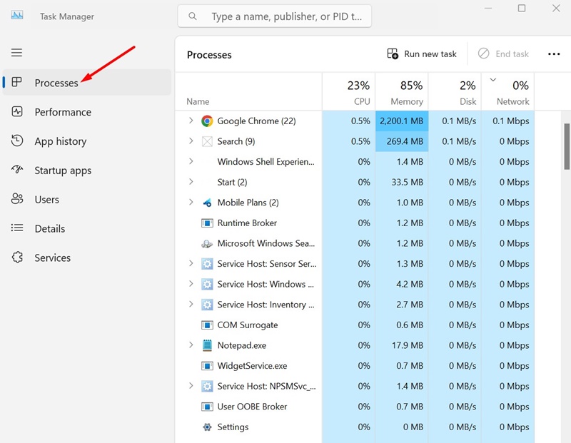Screen dimensions: 571x443
Task: Expand the Service Host: NPSMSvc entry
Action: pos(191,386)
